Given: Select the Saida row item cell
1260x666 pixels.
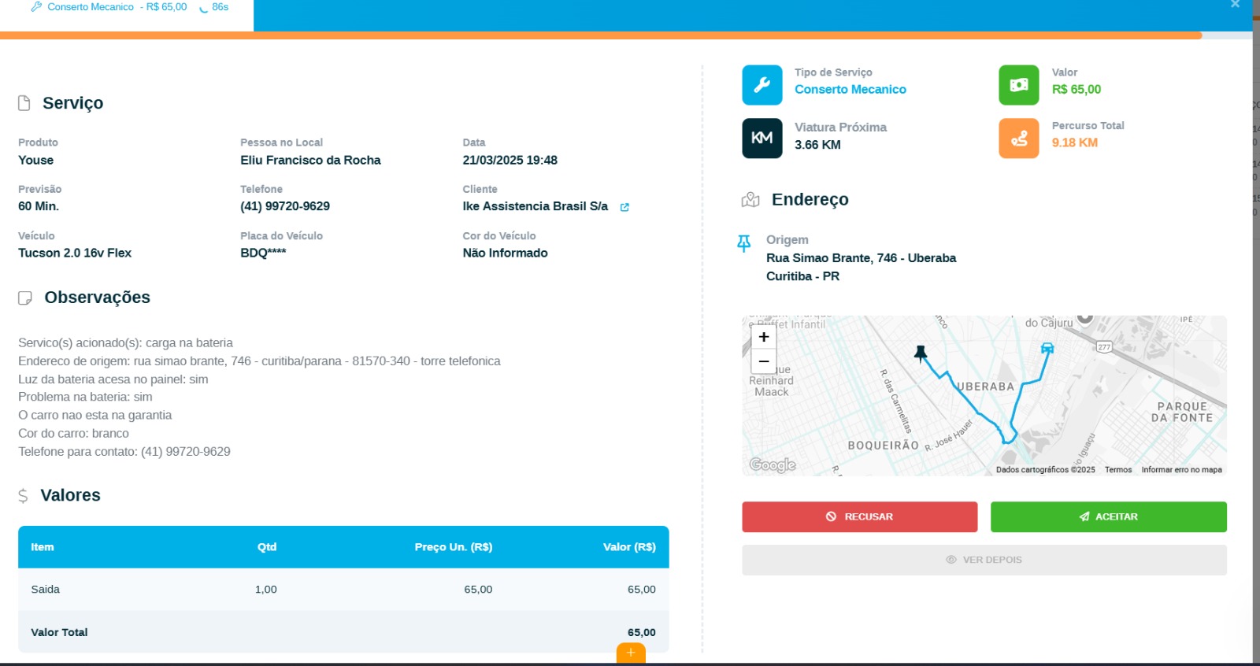Looking at the screenshot, I should [x=46, y=590].
